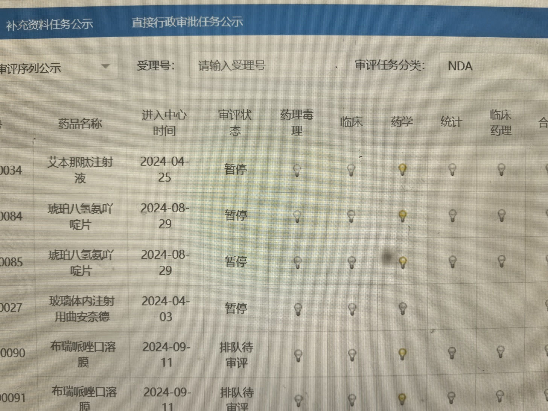Viewport: 548px width, 411px height.
Task: Click the 受理号 input field
Action: coord(268,66)
